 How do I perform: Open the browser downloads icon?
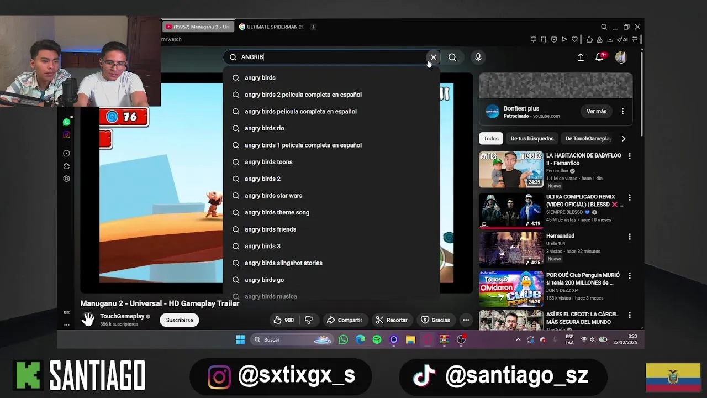[x=610, y=39]
